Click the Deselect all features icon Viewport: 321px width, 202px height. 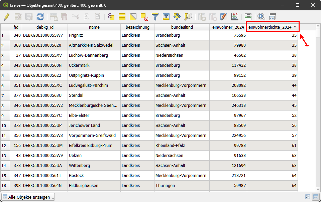144,16
